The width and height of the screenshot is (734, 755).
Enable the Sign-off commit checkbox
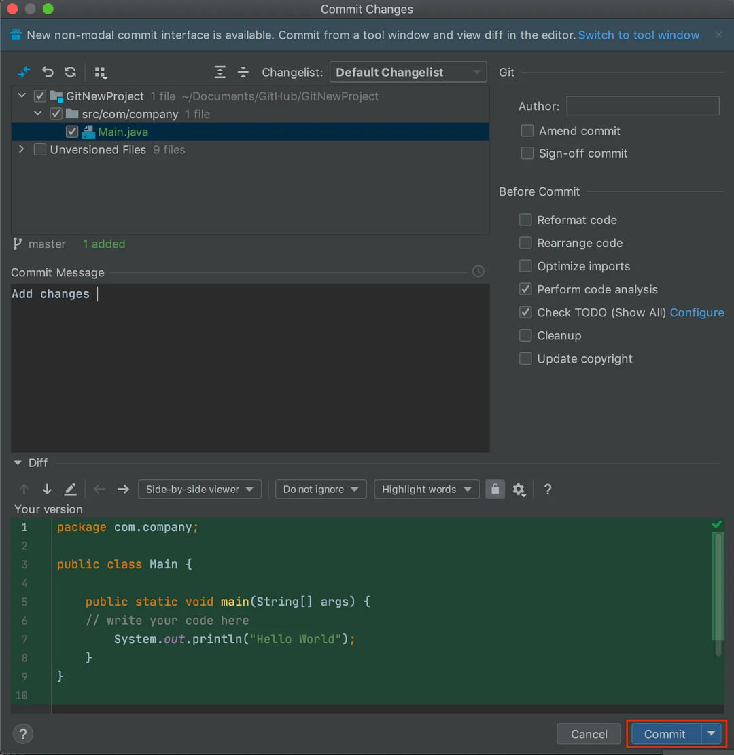[x=527, y=153]
